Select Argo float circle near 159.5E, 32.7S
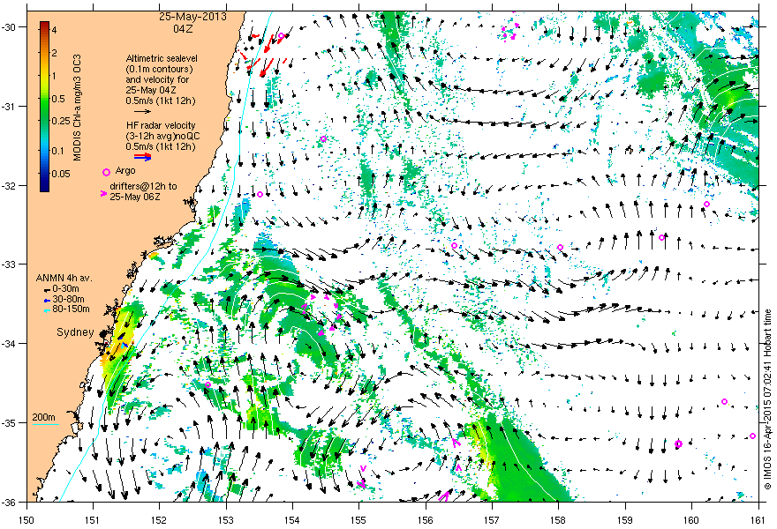777x529 pixels. pos(661,237)
